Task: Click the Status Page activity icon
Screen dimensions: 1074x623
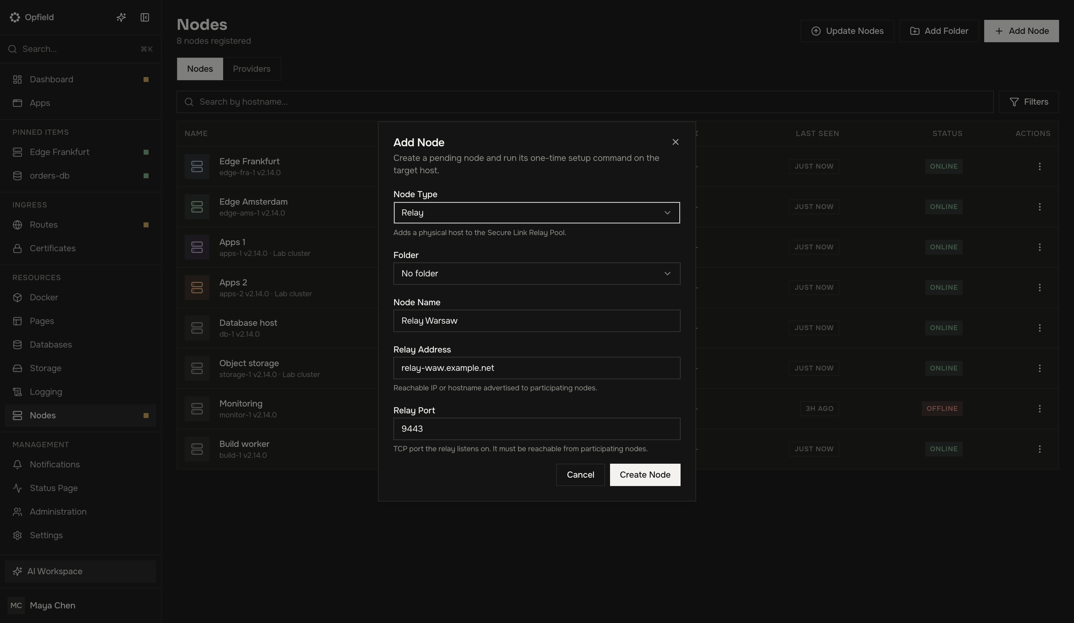Action: click(x=17, y=488)
